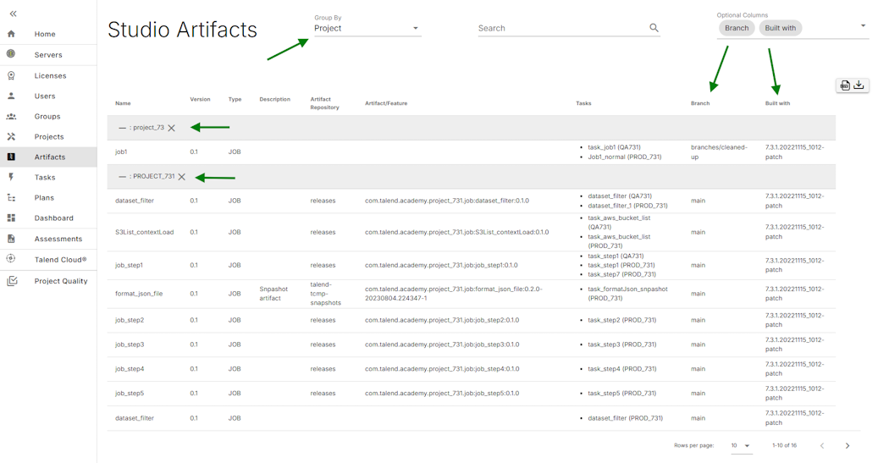This screenshot has width=878, height=463.
Task: Sort by the Name column header
Action: pos(123,103)
